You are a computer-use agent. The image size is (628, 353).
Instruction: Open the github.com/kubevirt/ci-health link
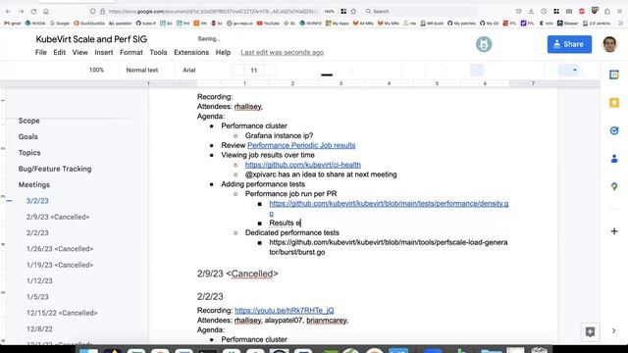[x=303, y=165]
